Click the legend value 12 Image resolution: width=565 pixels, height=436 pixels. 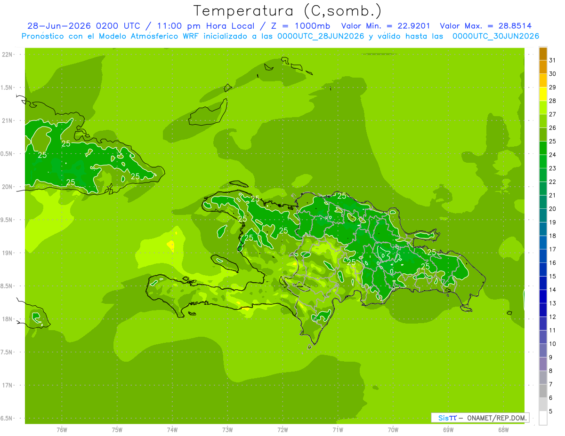(552, 317)
